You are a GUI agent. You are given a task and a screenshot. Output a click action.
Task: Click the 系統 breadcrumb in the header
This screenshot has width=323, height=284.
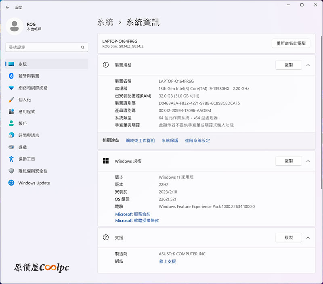tap(105, 22)
